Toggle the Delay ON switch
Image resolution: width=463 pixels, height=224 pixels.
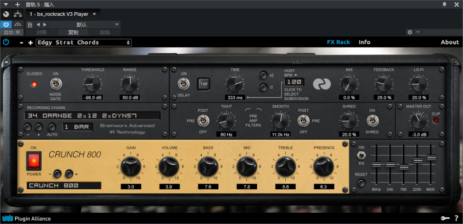[184, 84]
